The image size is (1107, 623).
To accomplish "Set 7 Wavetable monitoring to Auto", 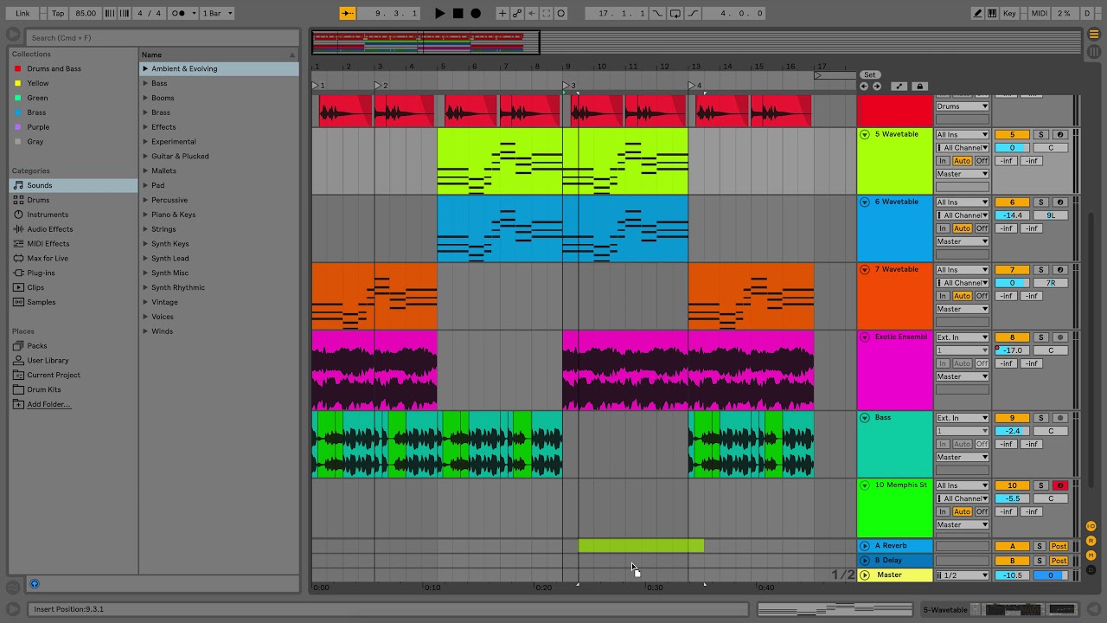I will coord(962,296).
